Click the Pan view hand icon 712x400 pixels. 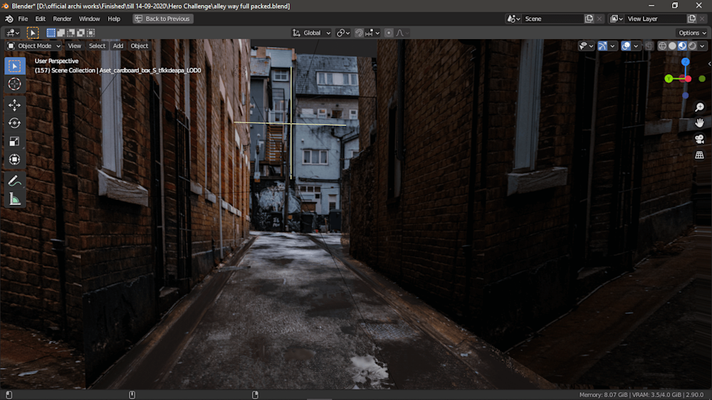[699, 123]
